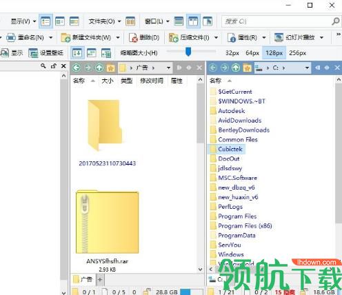This screenshot has height=295, width=342.
Task: Open favorites star in C: pane
Action: 247,68
